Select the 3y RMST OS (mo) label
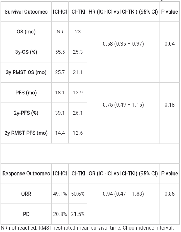 pos(26,72)
